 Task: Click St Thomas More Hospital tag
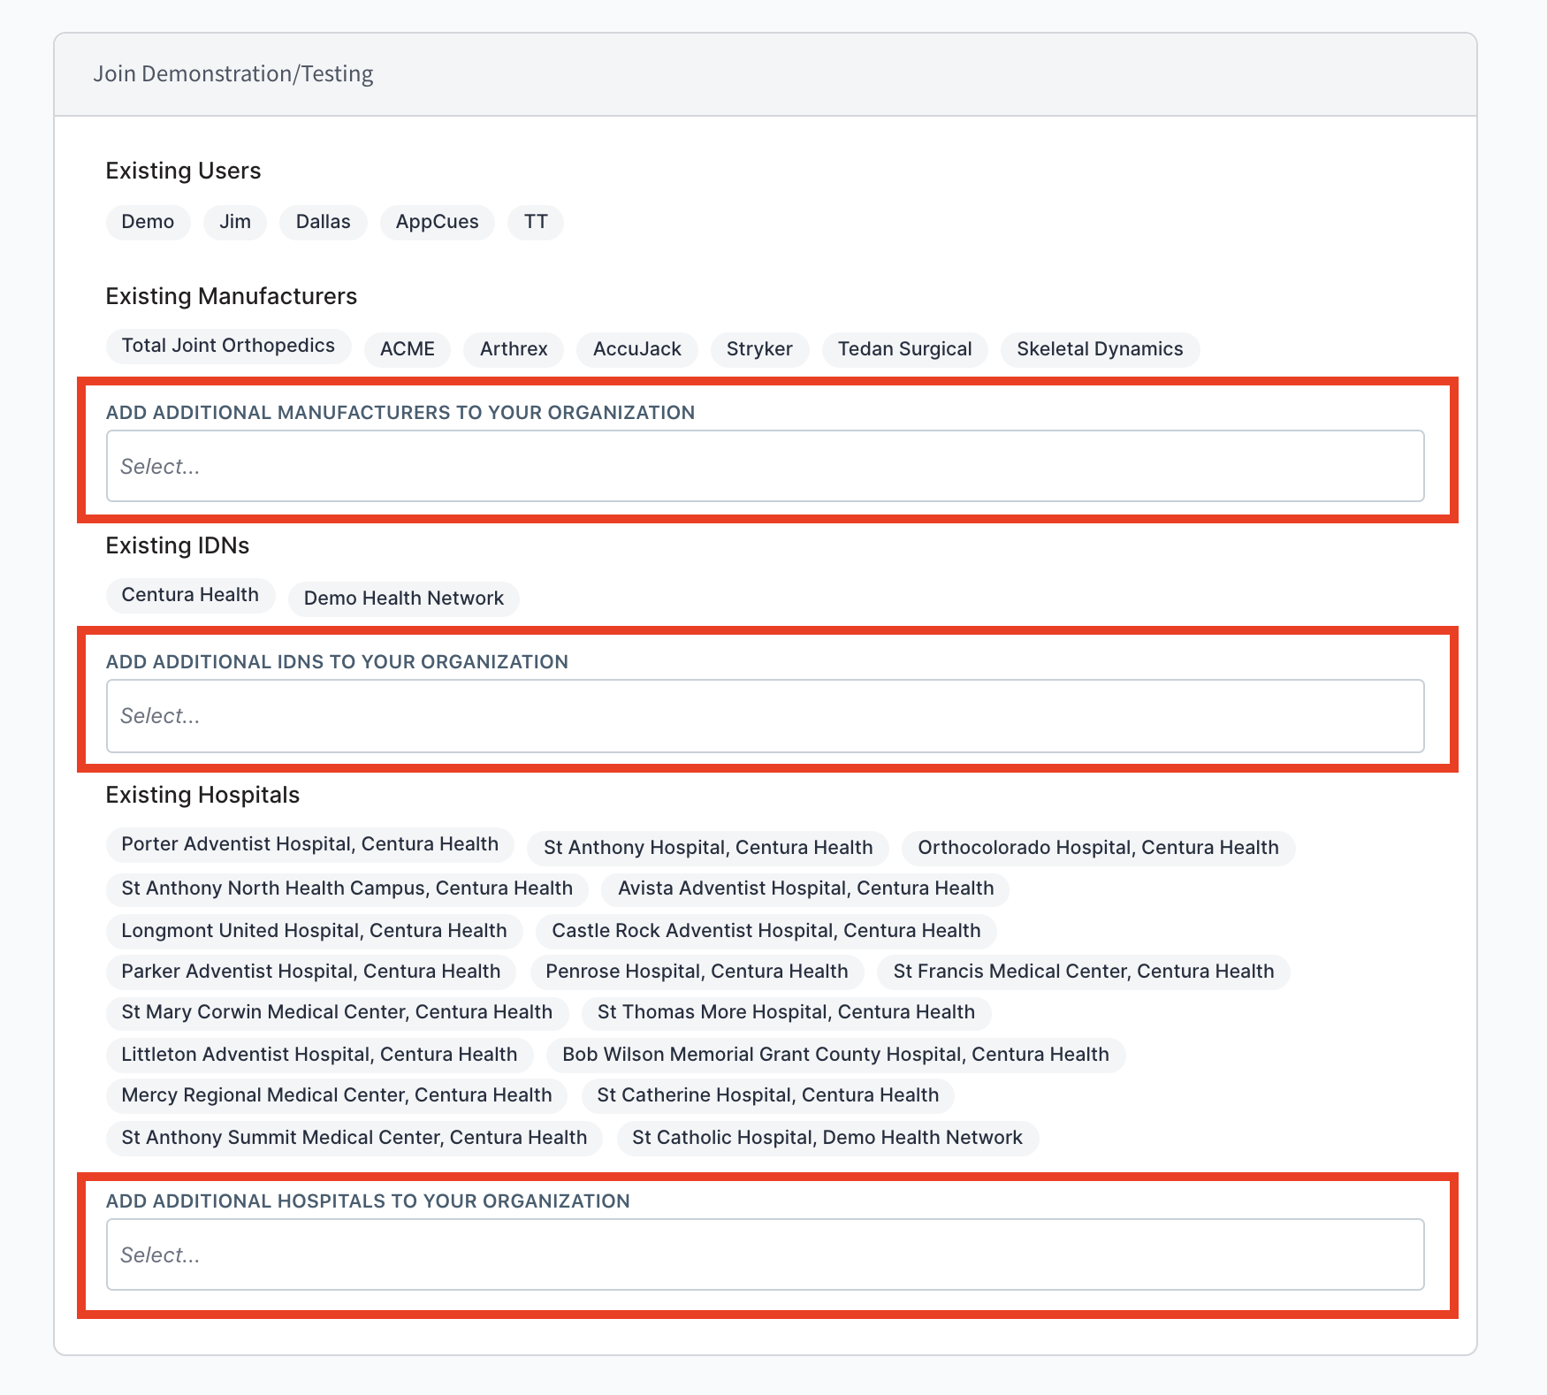pyautogui.click(x=786, y=1012)
